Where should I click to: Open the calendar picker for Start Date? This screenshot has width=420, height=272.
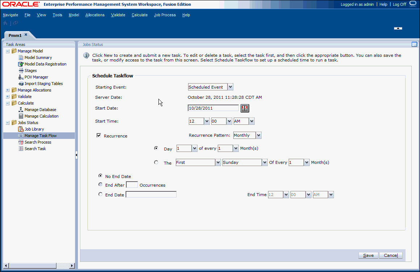pyautogui.click(x=245, y=108)
